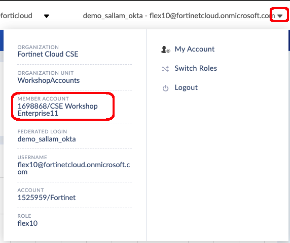Select organization unit WorkshopAccounts

pos(49,80)
